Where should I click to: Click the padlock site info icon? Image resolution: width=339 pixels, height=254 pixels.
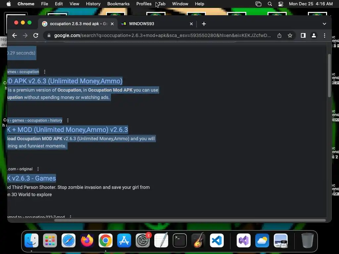click(49, 35)
